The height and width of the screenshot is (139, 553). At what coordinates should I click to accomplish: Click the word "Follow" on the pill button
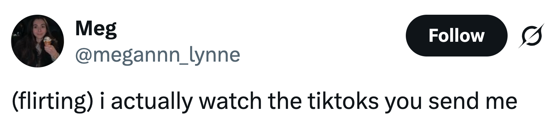[456, 36]
